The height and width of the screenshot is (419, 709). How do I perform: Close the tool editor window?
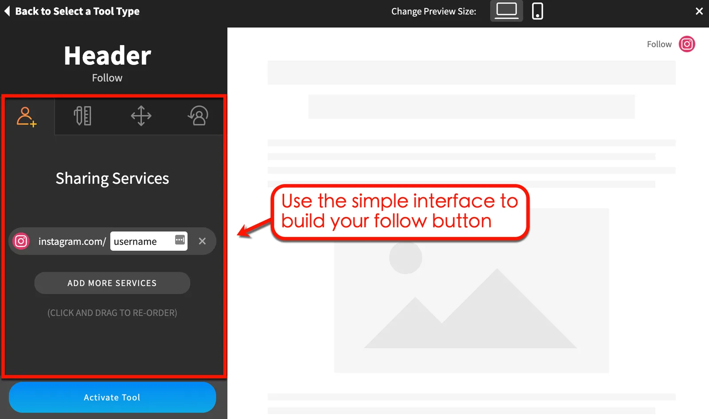[699, 11]
